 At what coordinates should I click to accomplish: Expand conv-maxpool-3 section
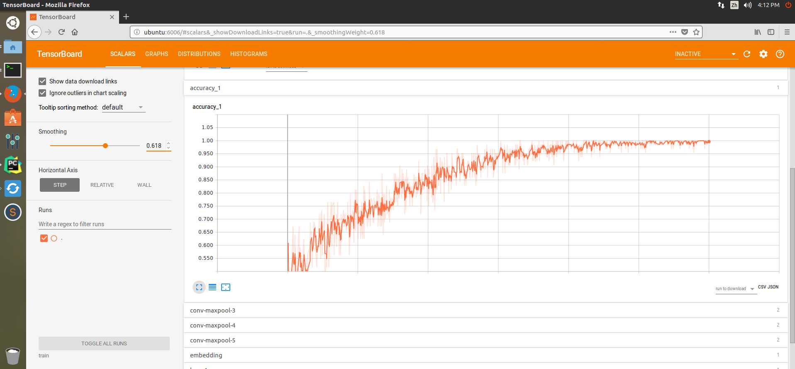point(485,310)
